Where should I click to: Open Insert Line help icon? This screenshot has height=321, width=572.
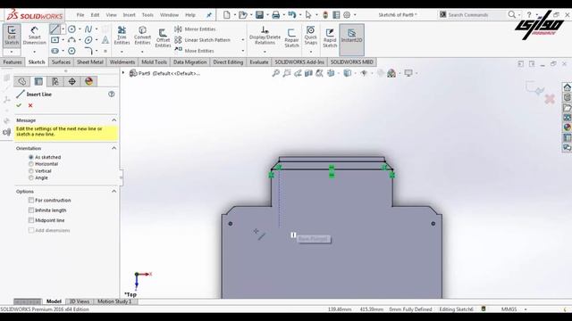click(111, 94)
